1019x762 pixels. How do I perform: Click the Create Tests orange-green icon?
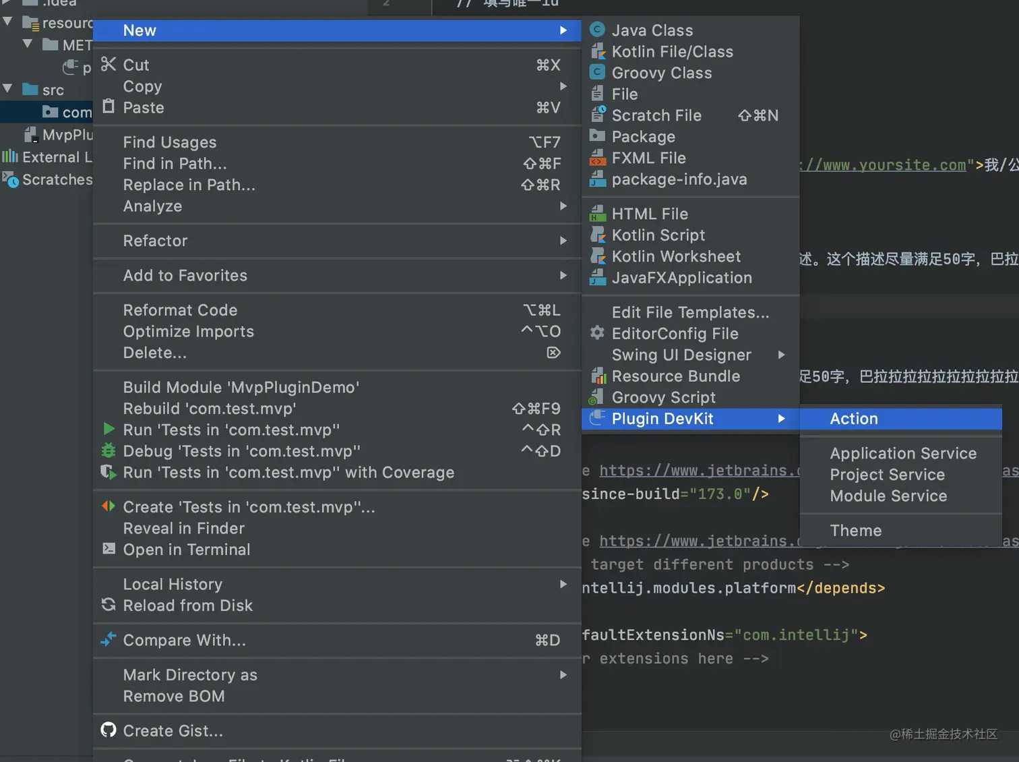[109, 506]
